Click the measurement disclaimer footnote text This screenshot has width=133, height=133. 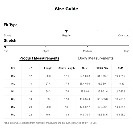tap(50, 123)
